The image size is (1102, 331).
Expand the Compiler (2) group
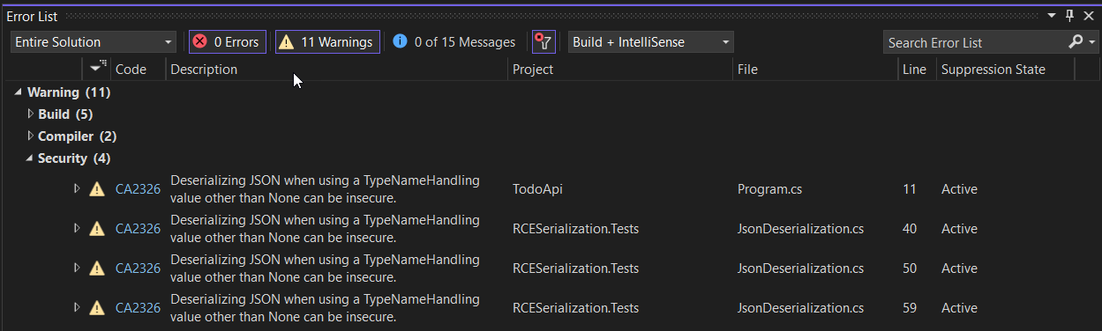tap(31, 136)
